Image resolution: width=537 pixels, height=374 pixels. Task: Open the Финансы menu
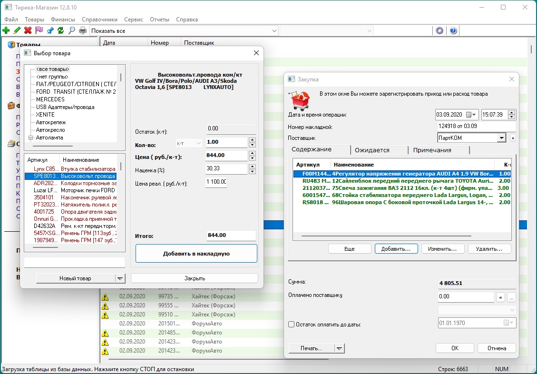click(x=63, y=20)
